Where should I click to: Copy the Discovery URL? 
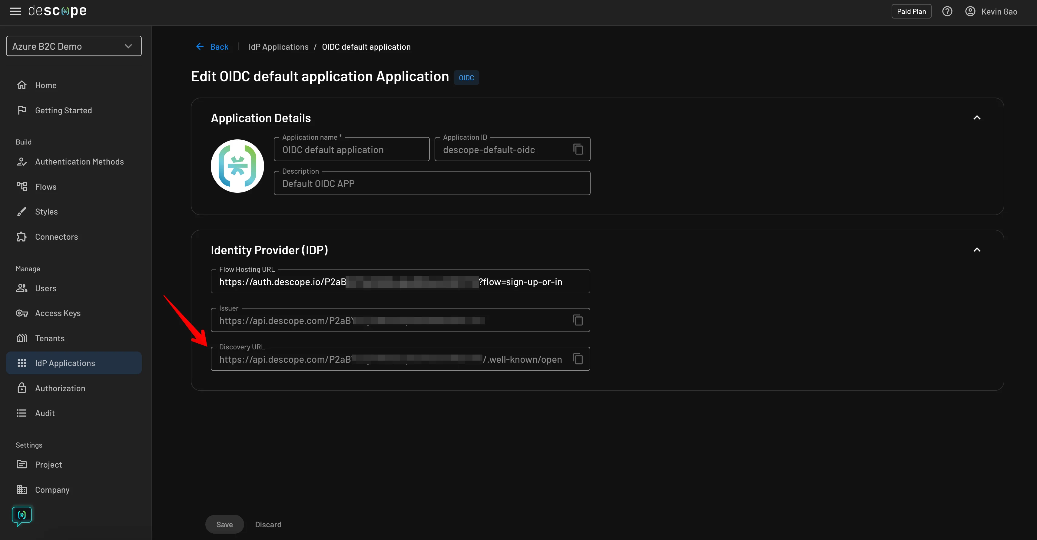coord(578,358)
